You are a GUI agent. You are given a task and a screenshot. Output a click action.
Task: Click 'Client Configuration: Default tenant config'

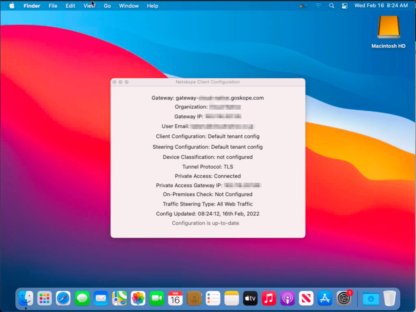point(208,136)
